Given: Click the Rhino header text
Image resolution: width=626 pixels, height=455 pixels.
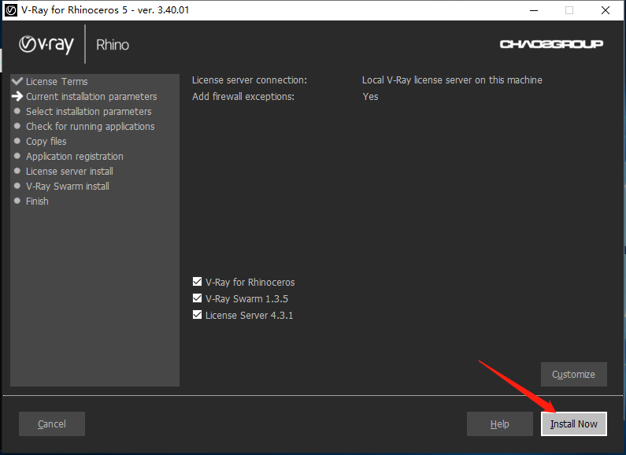Looking at the screenshot, I should click(x=113, y=45).
